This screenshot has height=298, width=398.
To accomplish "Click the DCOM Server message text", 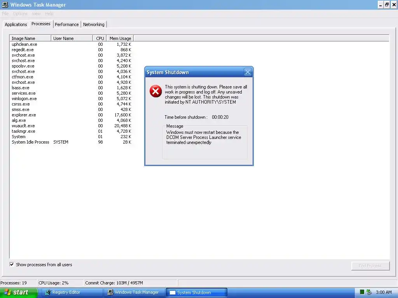I will [x=204, y=137].
